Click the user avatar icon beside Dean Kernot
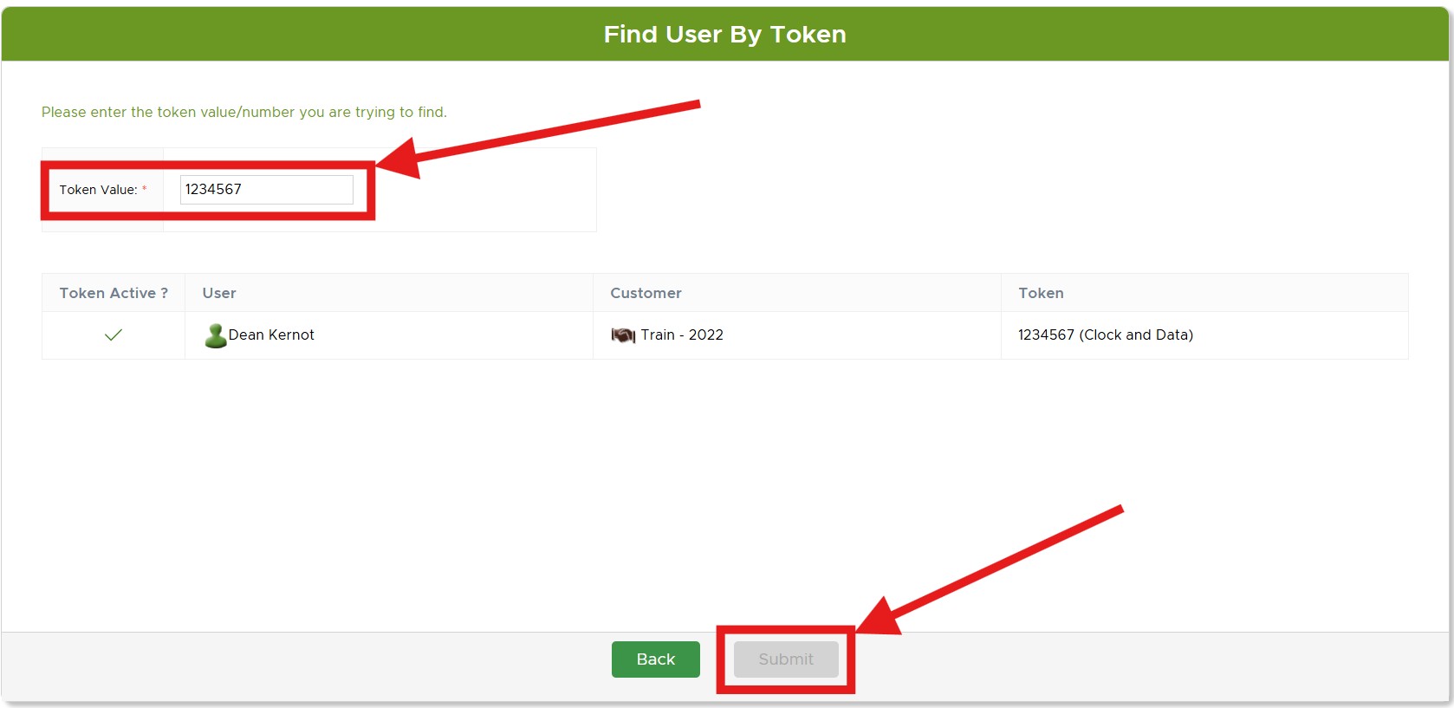This screenshot has width=1454, height=708. click(215, 335)
